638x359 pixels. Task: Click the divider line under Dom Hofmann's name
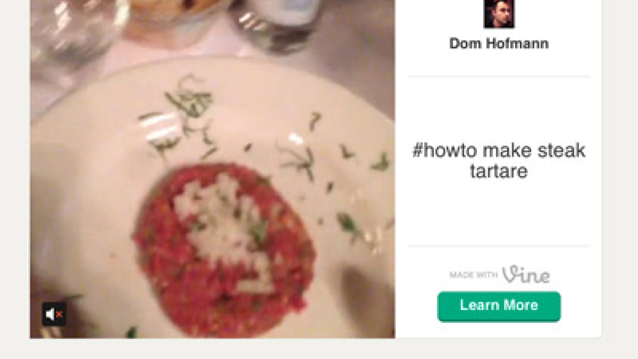(499, 75)
